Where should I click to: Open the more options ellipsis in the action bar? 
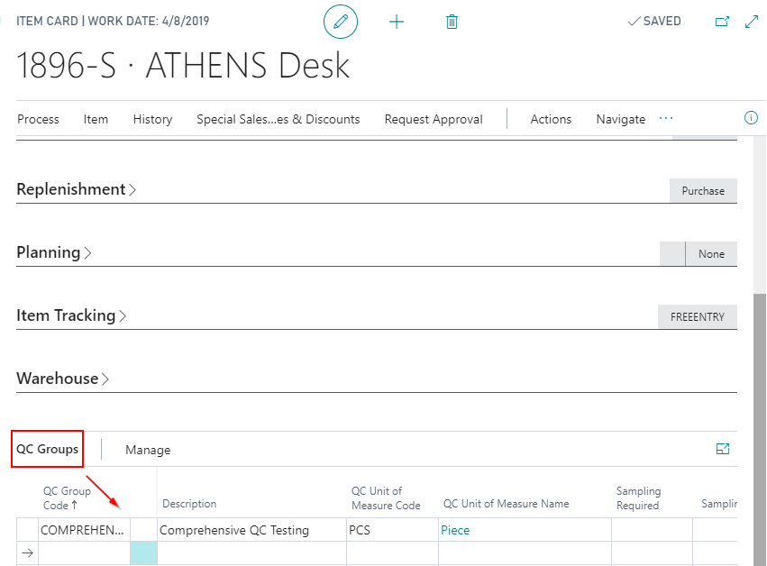click(666, 118)
